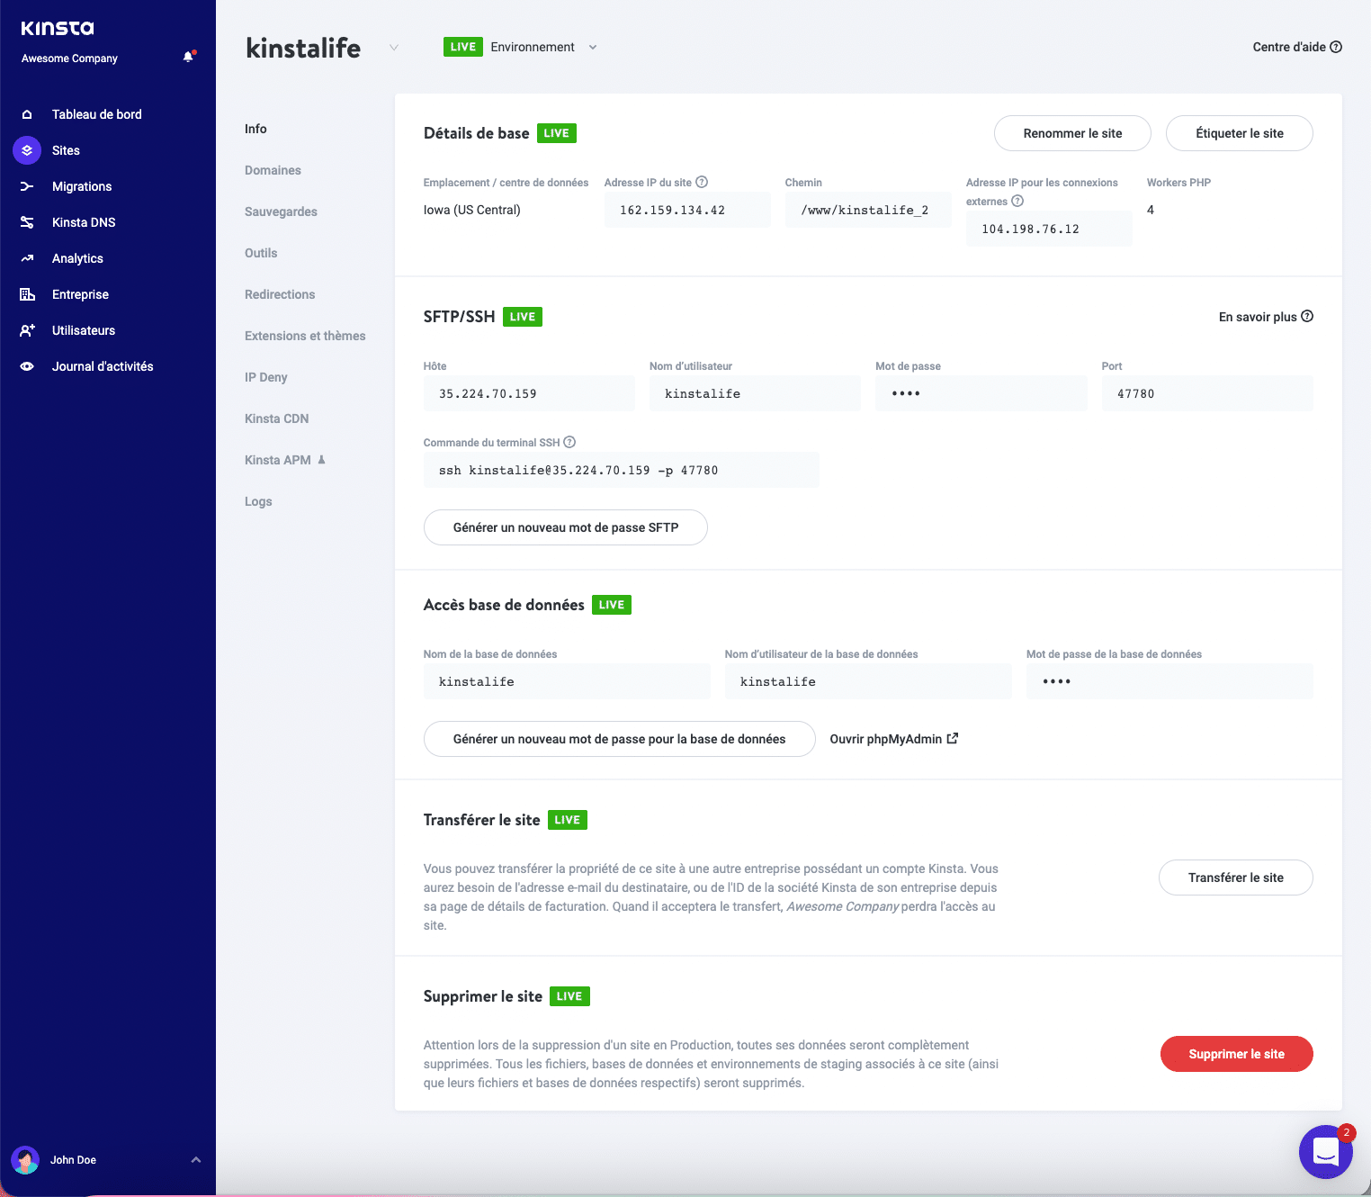1371x1197 pixels.
Task: Click the notification bell icon
Action: coord(188,57)
